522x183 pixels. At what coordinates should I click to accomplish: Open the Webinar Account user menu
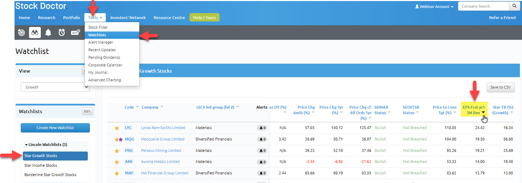(x=434, y=7)
